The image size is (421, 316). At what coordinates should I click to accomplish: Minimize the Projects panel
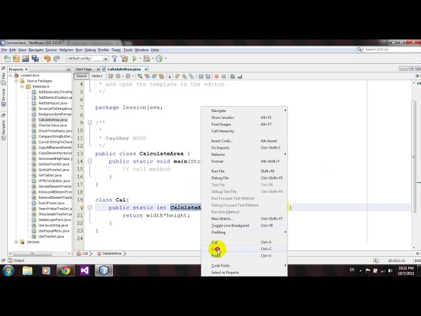tap(68, 69)
